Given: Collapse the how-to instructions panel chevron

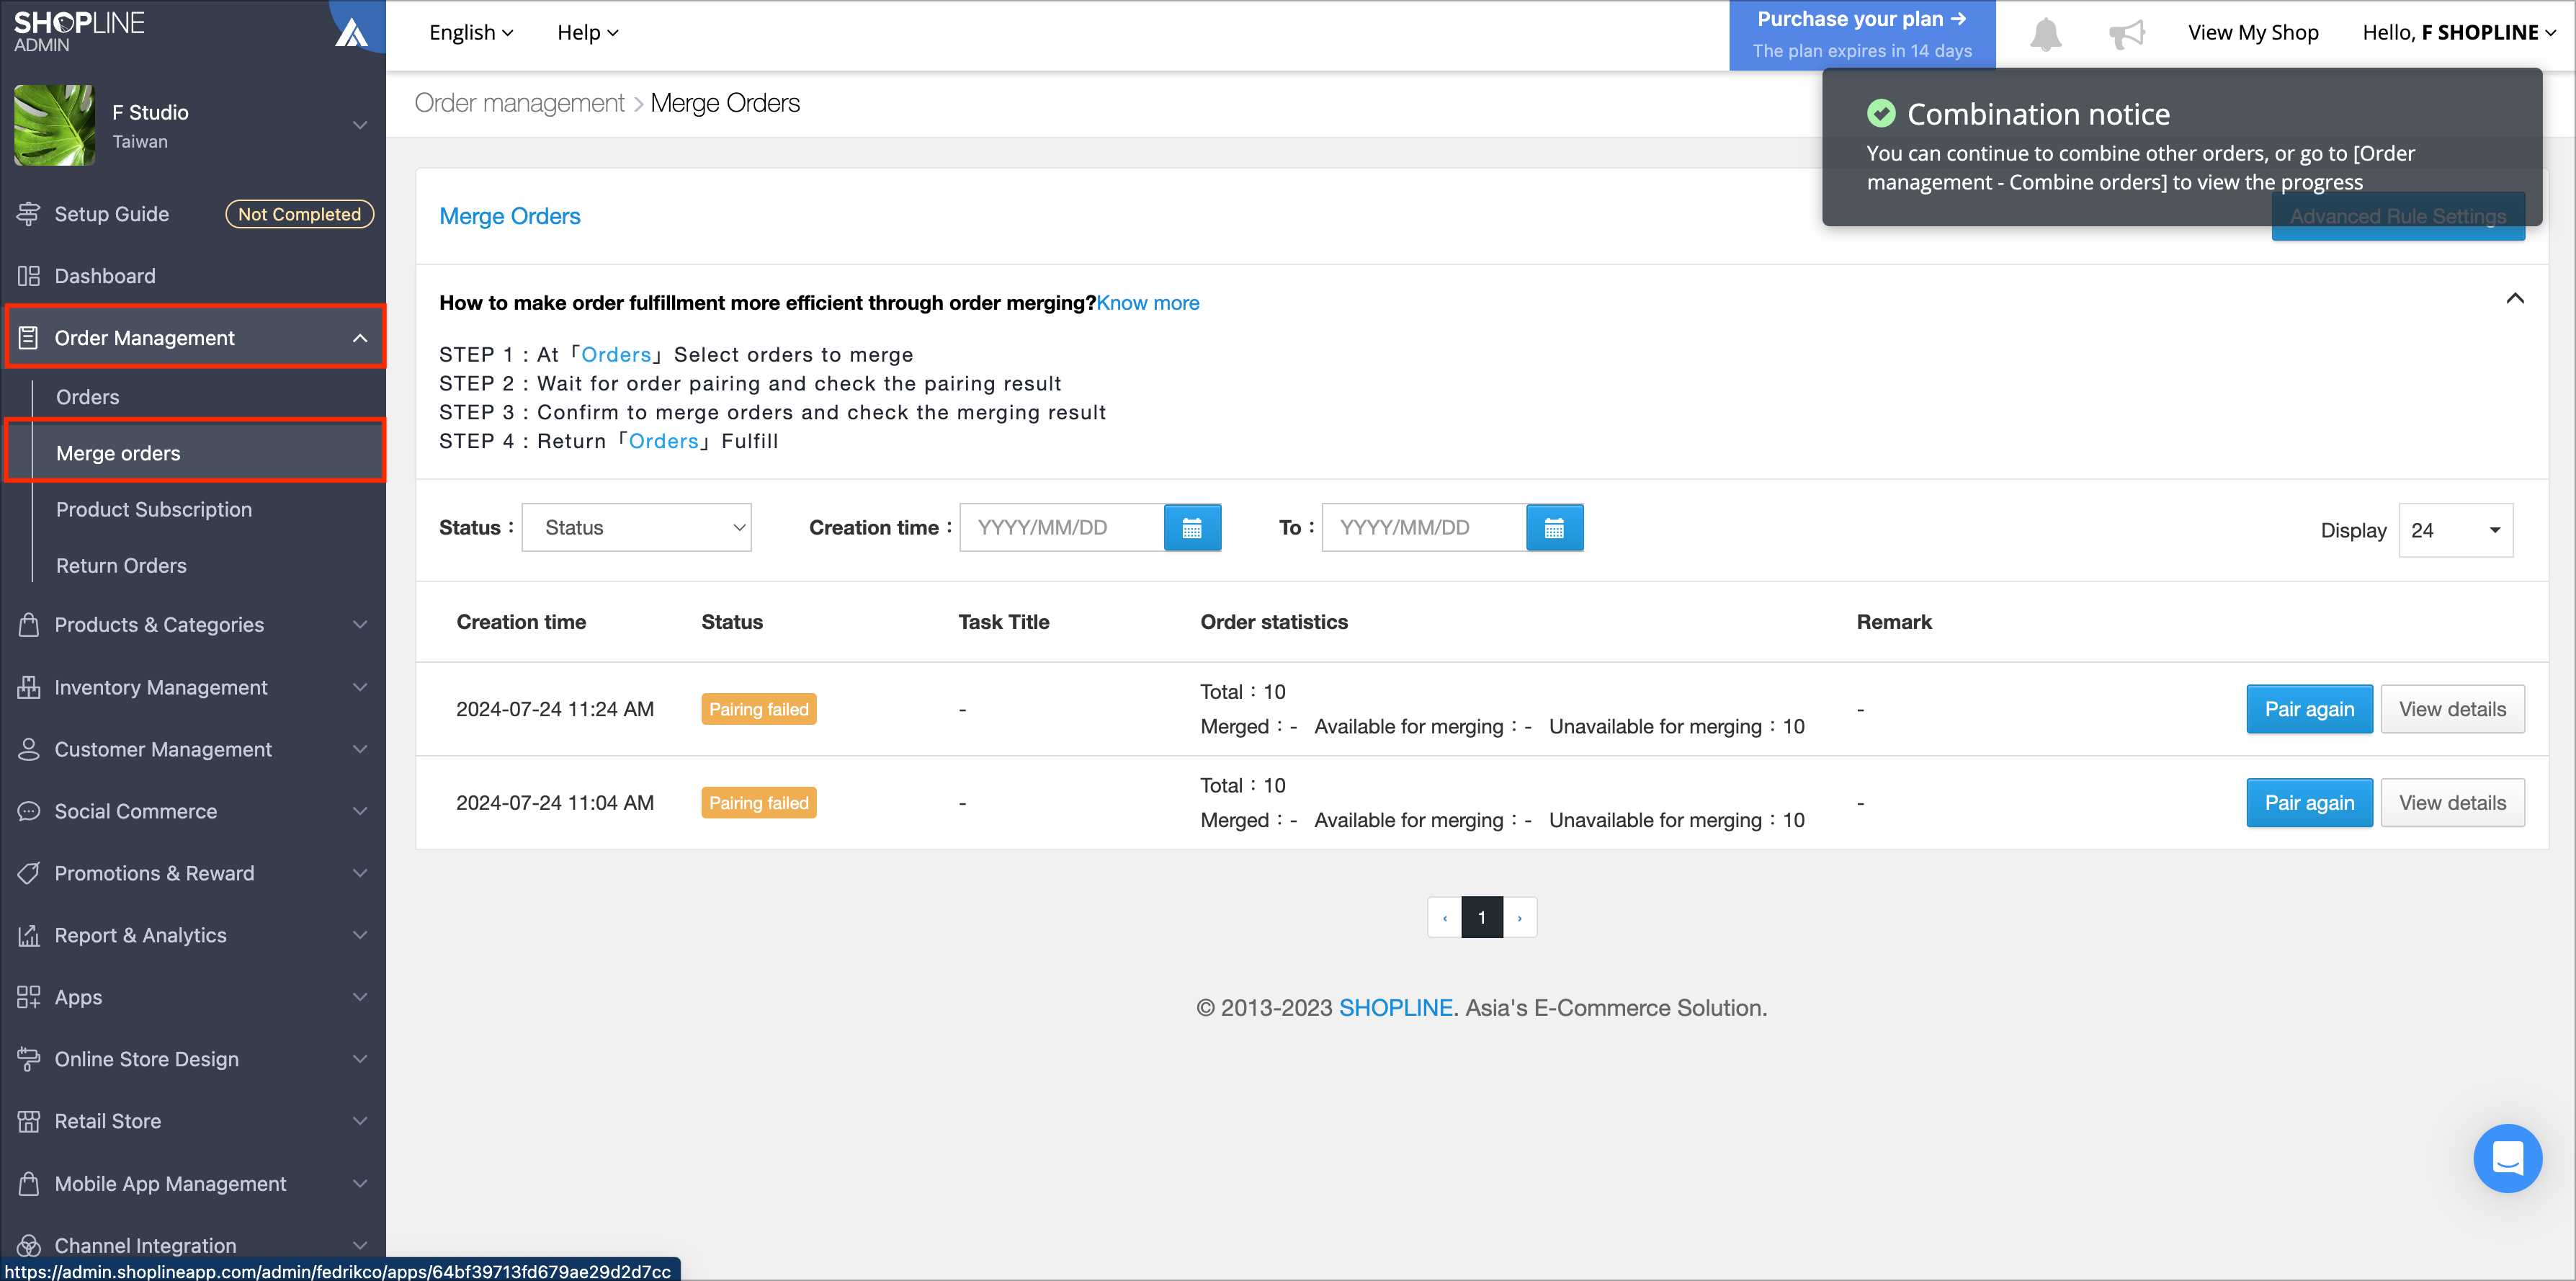Looking at the screenshot, I should click(x=2514, y=299).
